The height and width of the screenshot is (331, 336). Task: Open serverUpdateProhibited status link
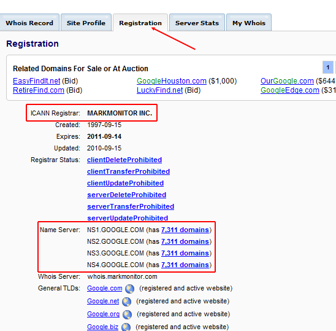point(128,218)
